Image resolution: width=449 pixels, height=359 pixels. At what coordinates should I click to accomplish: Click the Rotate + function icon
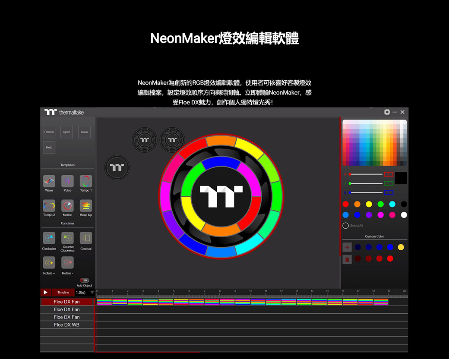[49, 263]
